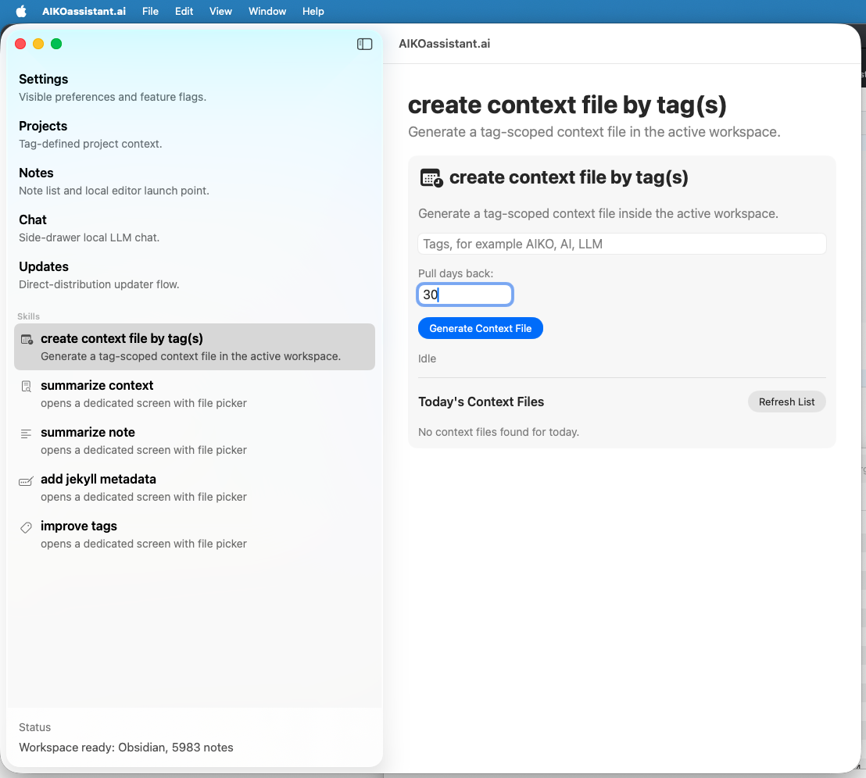This screenshot has width=866, height=778.
Task: Open the Projects section
Action: (x=43, y=126)
